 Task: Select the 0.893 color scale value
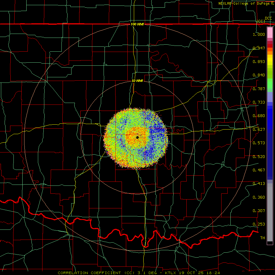click(x=259, y=61)
